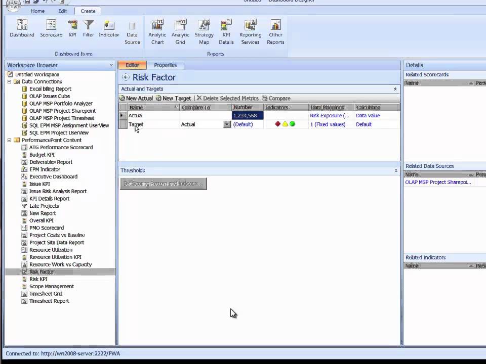Click the green circle indicator icon

(292, 124)
